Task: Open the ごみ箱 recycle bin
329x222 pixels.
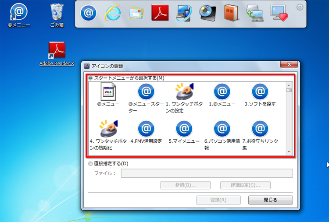Action: coord(57,15)
